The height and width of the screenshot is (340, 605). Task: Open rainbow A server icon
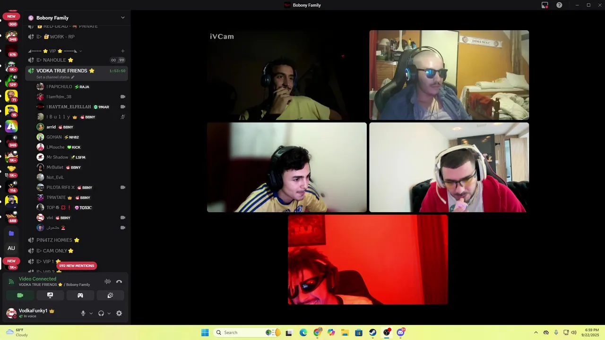[x=11, y=127]
